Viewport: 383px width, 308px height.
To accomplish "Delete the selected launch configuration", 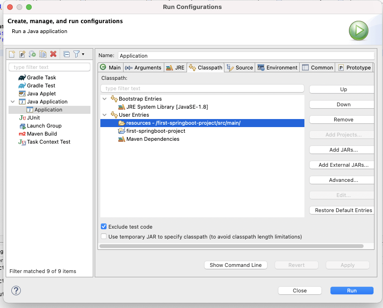I will [x=53, y=54].
